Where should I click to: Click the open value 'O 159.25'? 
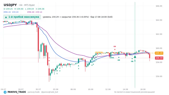[8, 9]
